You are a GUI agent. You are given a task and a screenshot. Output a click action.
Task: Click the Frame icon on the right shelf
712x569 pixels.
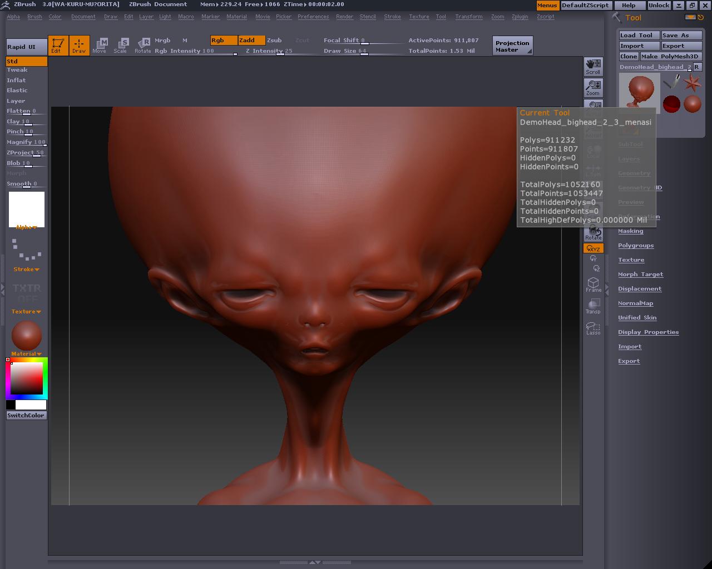(593, 284)
